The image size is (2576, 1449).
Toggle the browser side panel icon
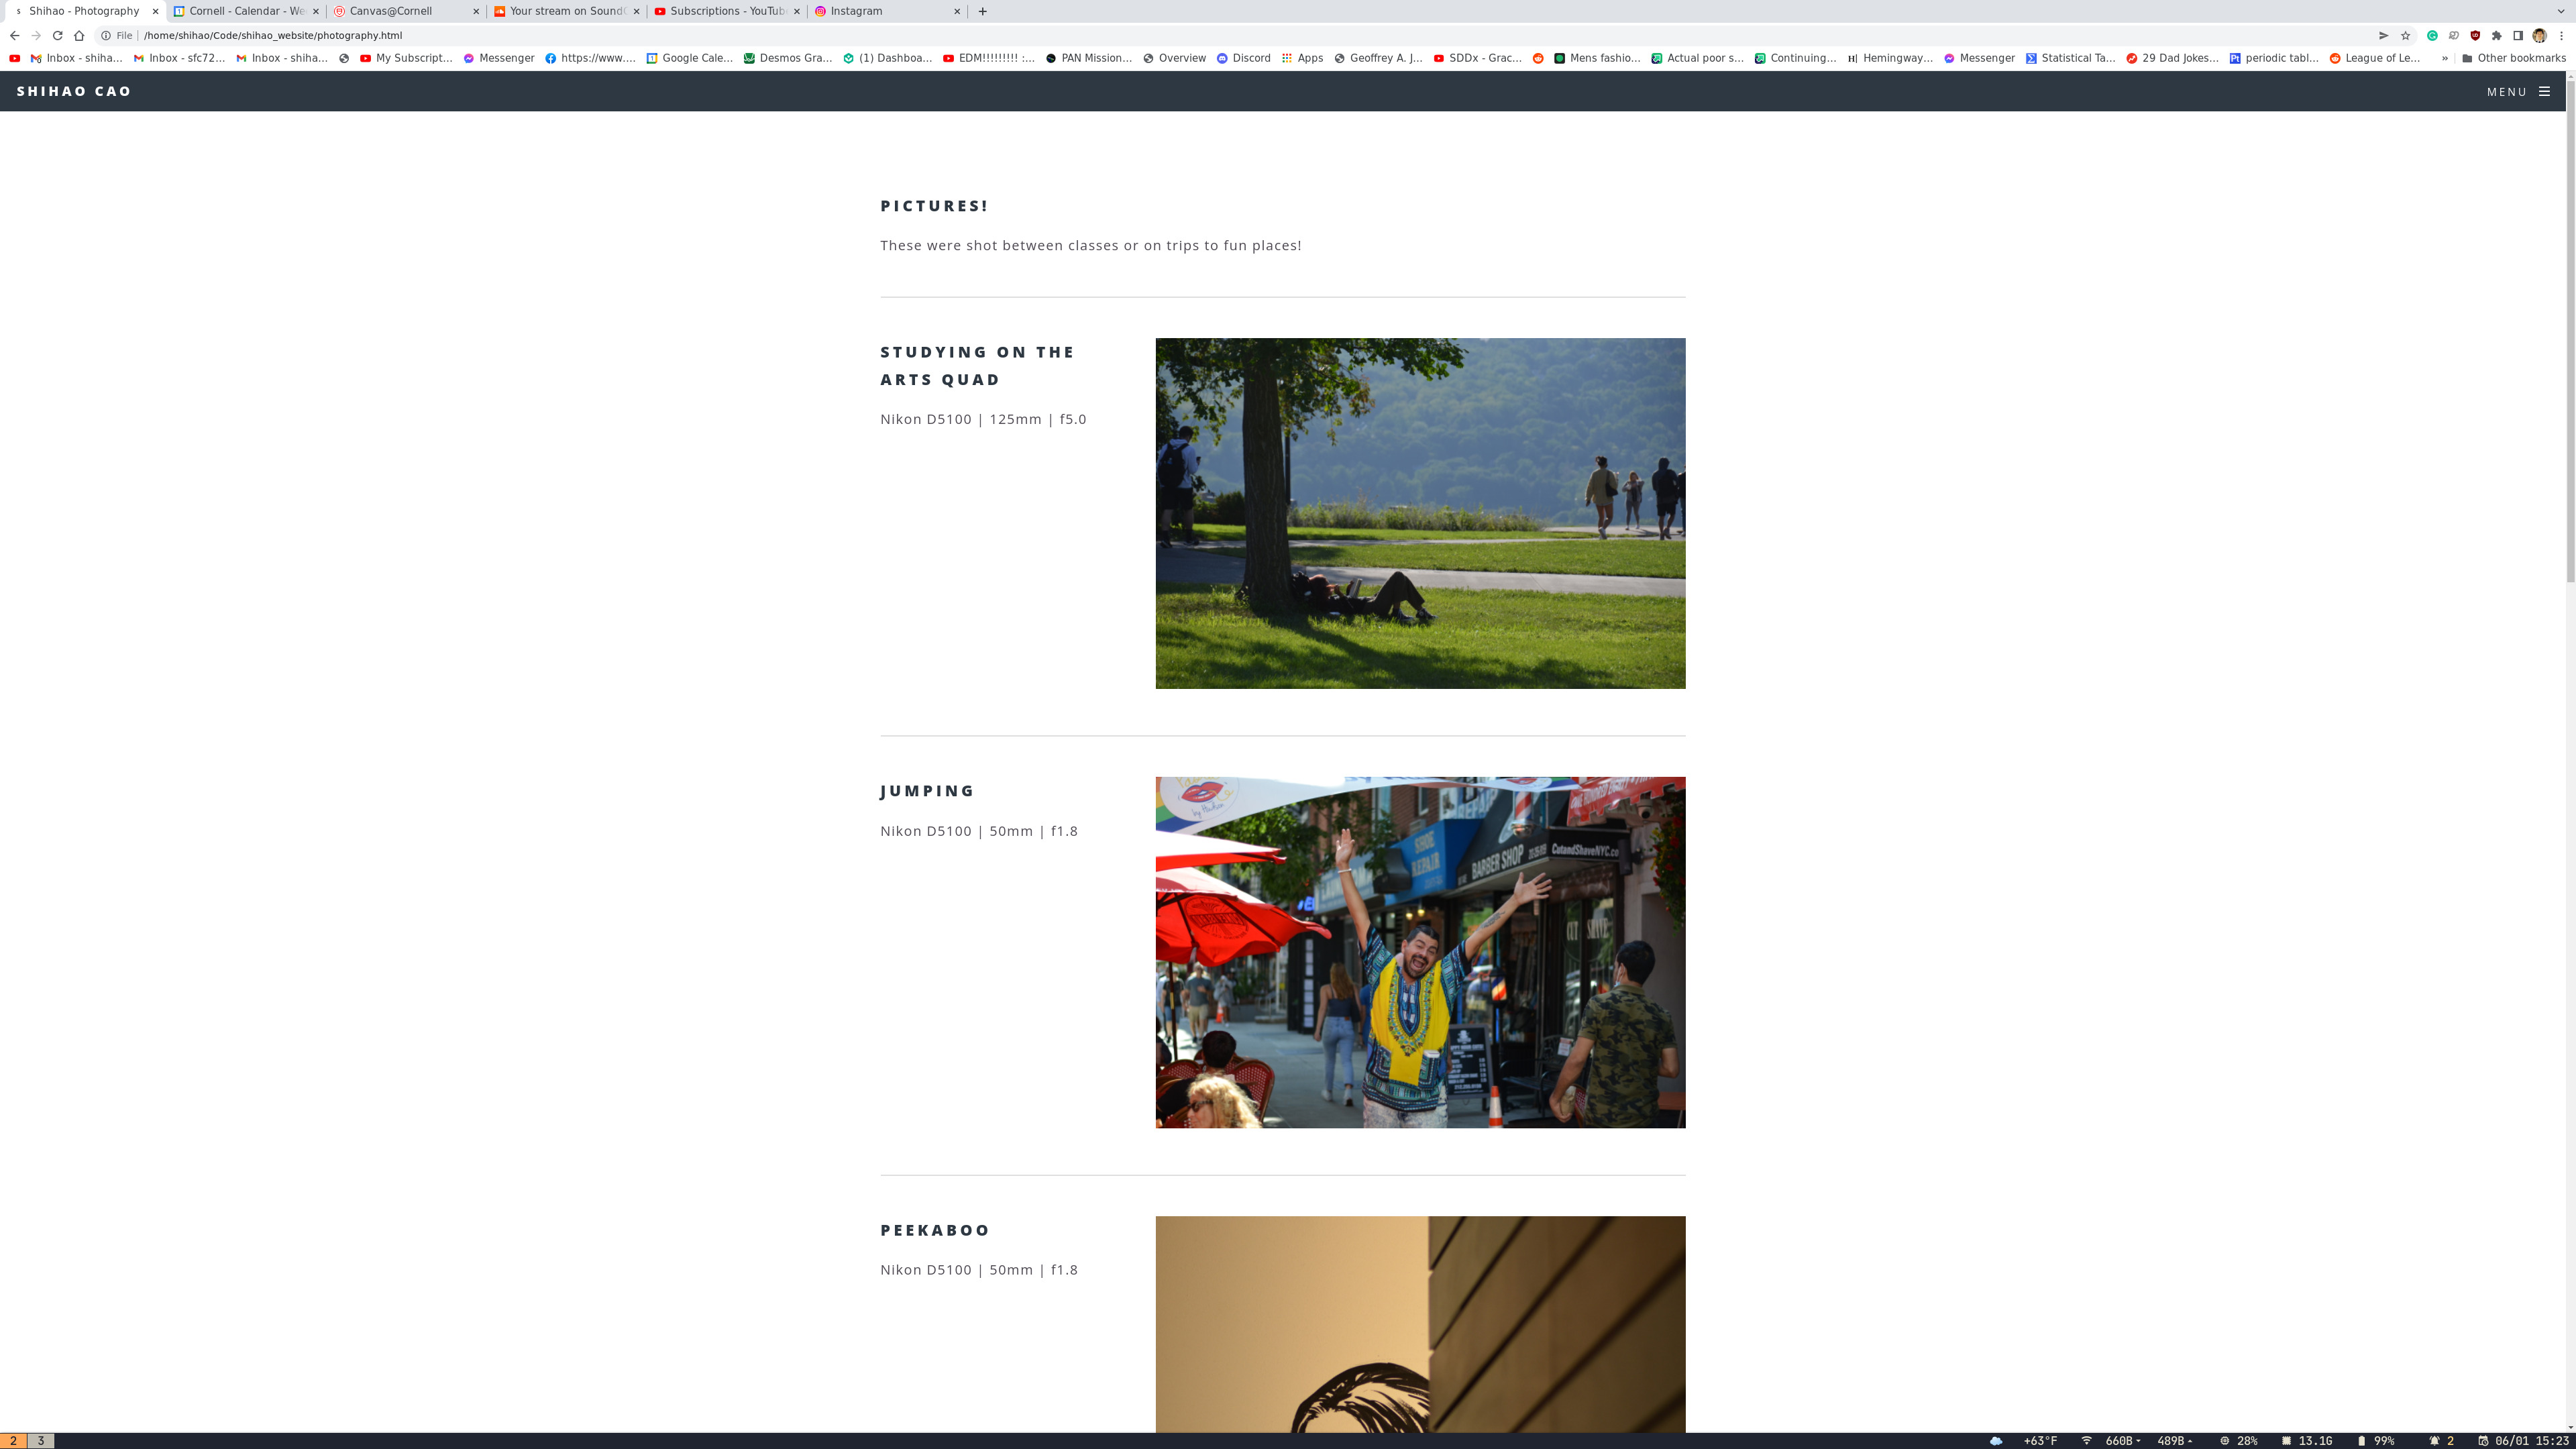click(2518, 35)
